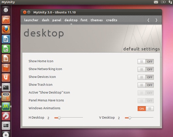
Task: Open the Ubuntu Dash home launcher icon
Action: 6,10
